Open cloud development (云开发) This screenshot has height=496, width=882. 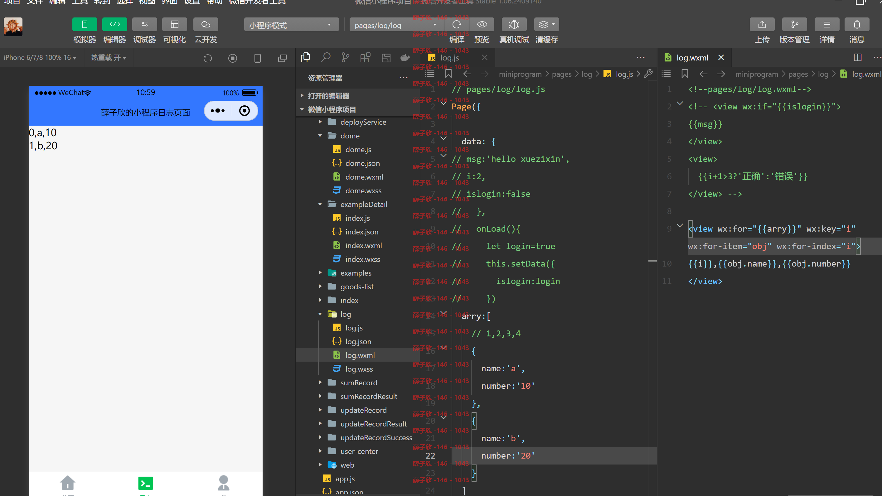(x=206, y=24)
